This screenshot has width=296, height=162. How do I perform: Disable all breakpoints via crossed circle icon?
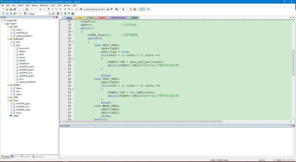tap(131, 9)
